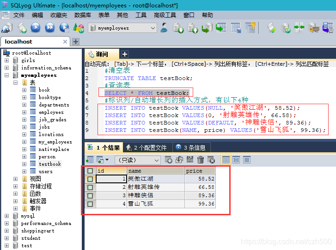Open the user manager icon
This screenshot has height=250, width=336.
[x=164, y=28]
